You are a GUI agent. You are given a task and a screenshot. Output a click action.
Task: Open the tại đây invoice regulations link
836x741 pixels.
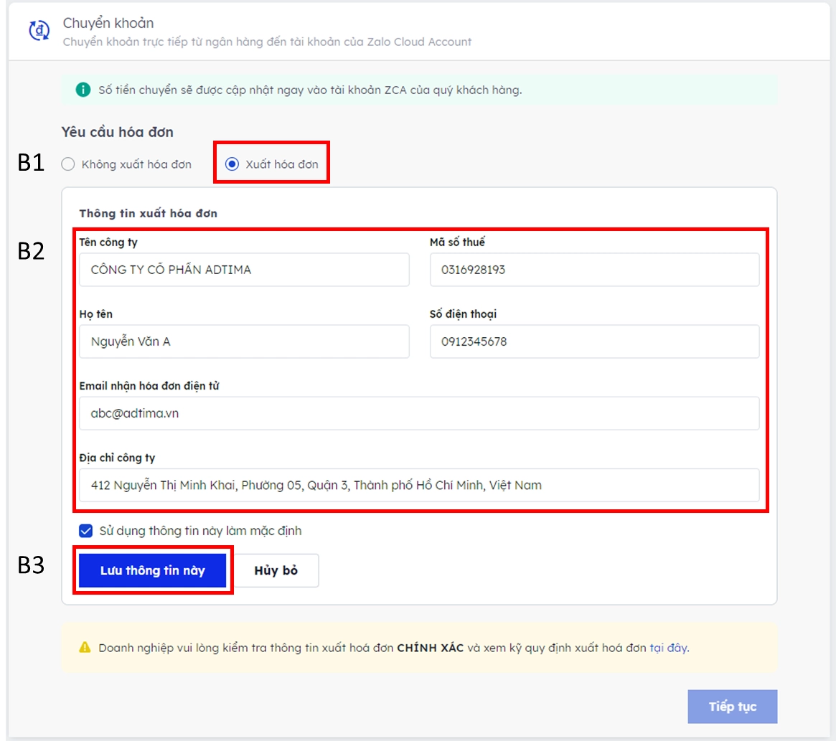coord(668,648)
